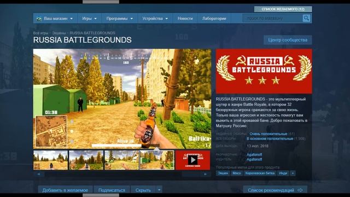Open the Игры dropdown menu
The image size is (350, 197).
(x=89, y=18)
